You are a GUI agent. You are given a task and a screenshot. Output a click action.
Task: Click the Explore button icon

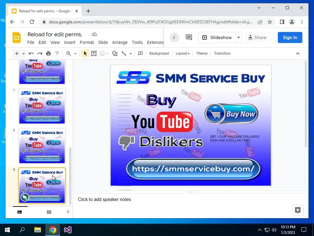[x=297, y=210]
